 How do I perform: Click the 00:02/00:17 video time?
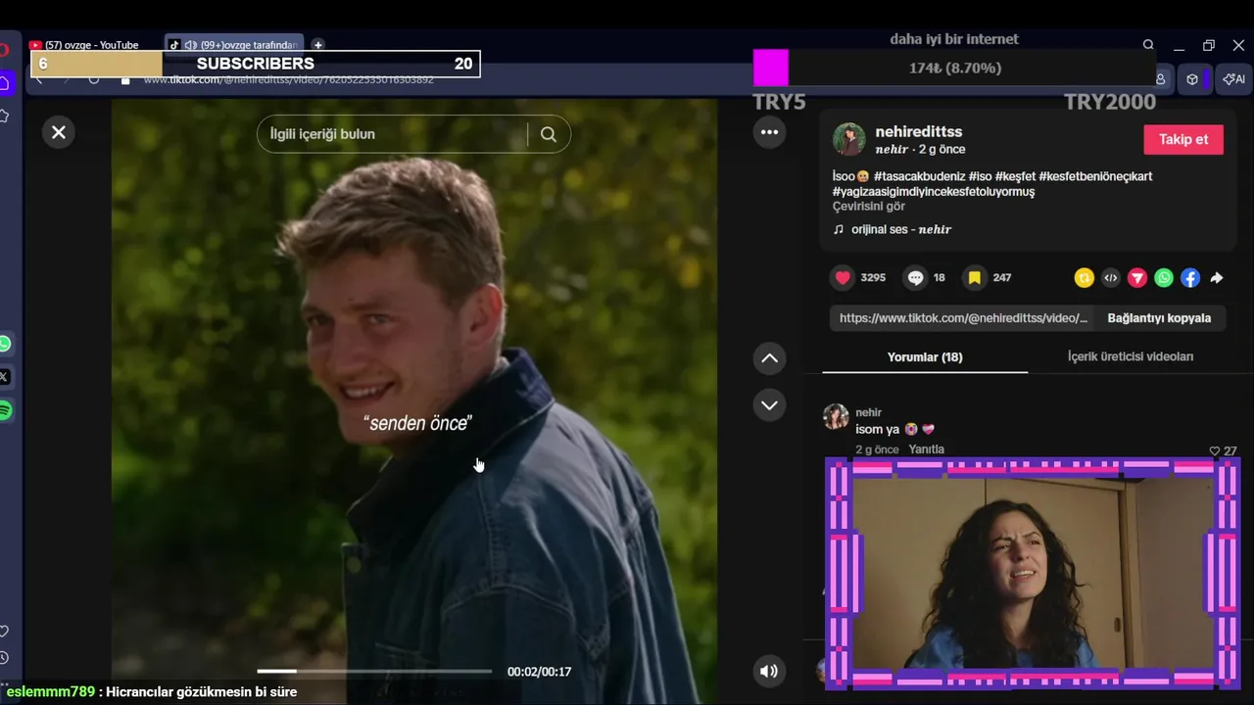pyautogui.click(x=539, y=672)
